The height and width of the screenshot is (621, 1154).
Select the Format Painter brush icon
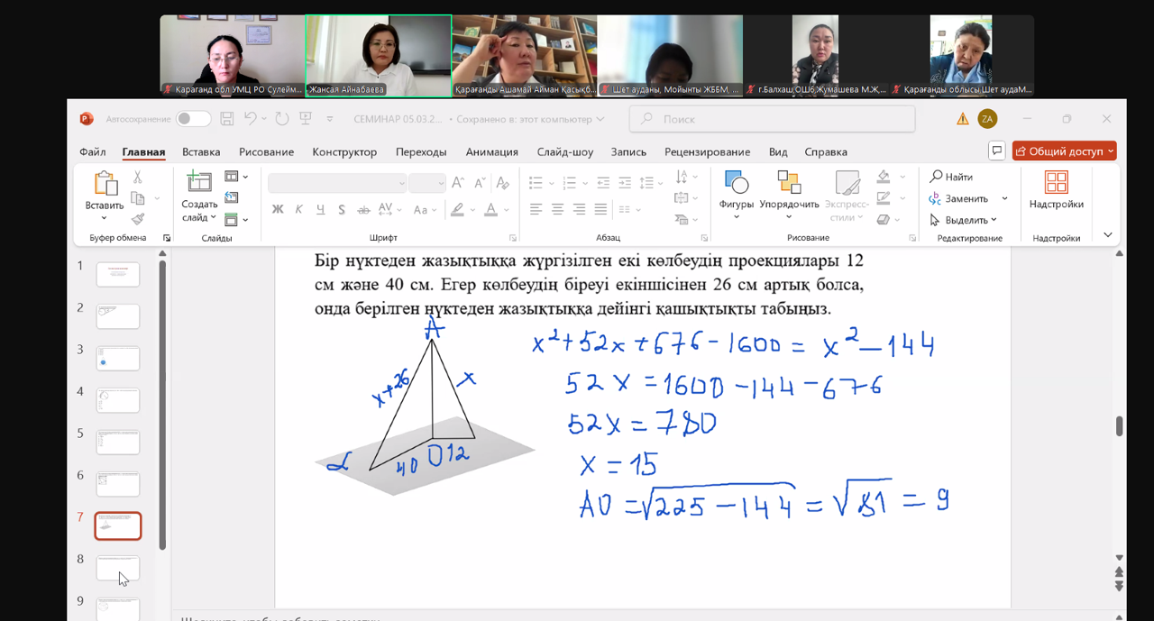[x=138, y=219]
